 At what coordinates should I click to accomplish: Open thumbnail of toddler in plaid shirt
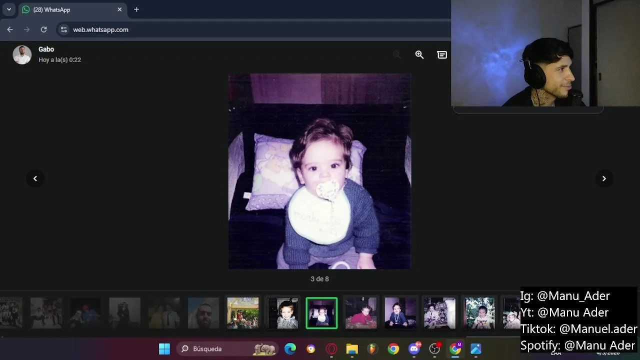[x=282, y=313]
